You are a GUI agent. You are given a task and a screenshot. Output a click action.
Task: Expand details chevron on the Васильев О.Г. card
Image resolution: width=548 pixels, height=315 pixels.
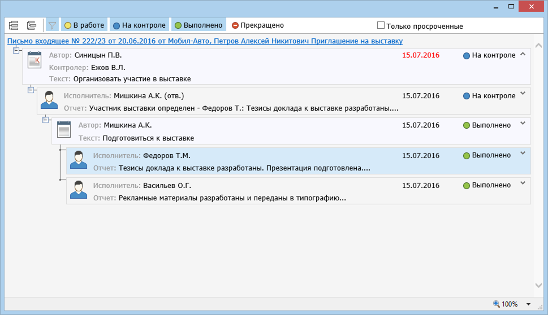click(x=523, y=183)
